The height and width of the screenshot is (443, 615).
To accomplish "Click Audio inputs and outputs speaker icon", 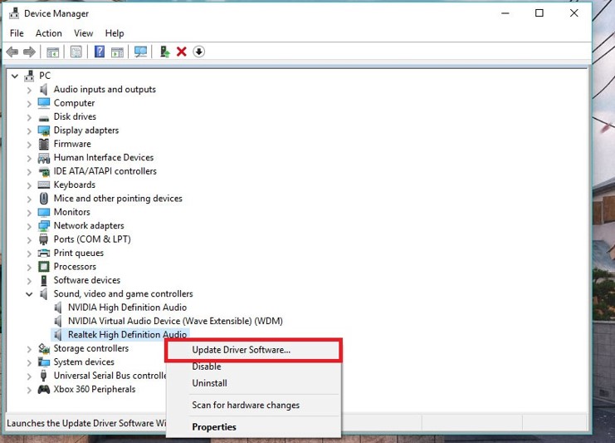I will pos(43,89).
